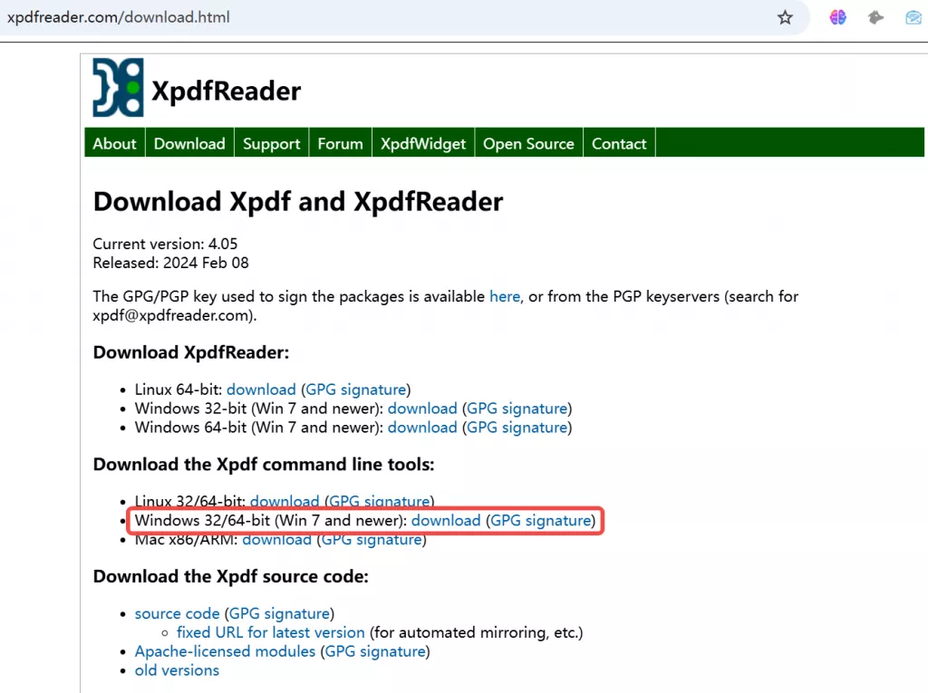The image size is (928, 693).
Task: Open GPG signature for Windows 64-bit XpdfReader
Action: [517, 427]
